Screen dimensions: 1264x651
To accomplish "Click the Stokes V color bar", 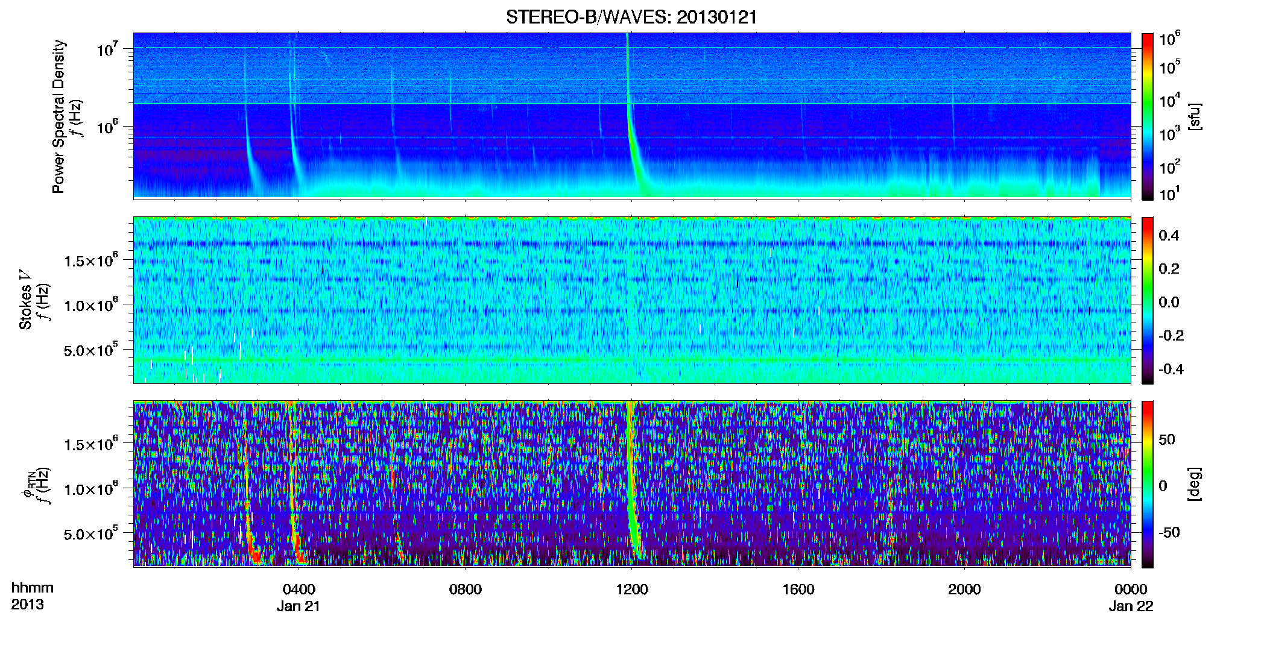I will click(x=1148, y=300).
